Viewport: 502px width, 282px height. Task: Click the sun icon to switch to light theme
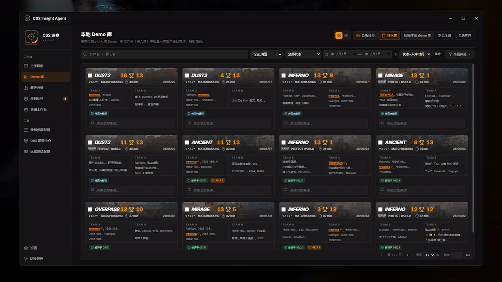(26, 259)
